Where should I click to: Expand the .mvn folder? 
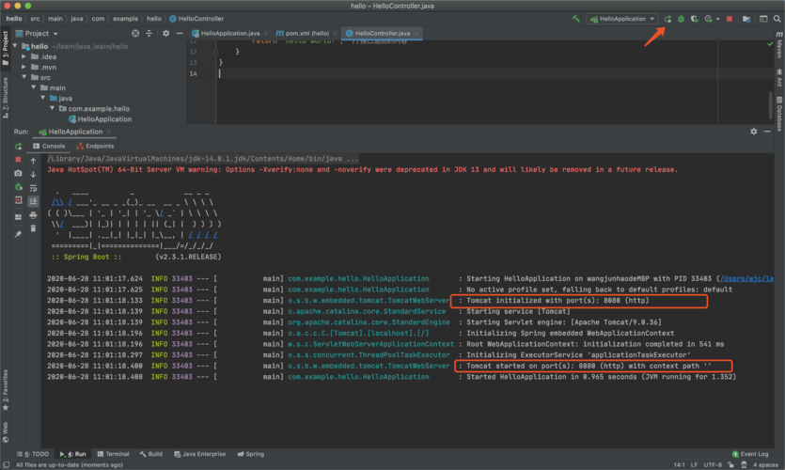point(24,67)
